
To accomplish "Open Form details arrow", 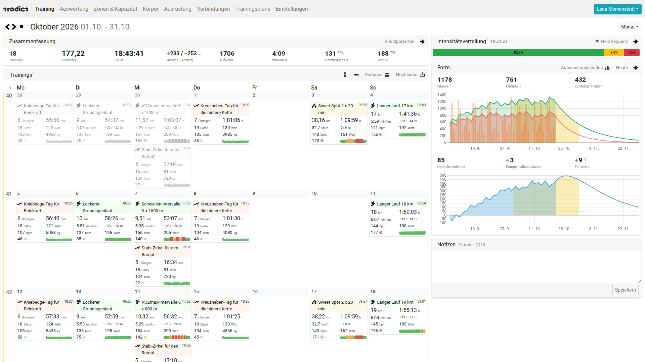I will pyautogui.click(x=636, y=68).
